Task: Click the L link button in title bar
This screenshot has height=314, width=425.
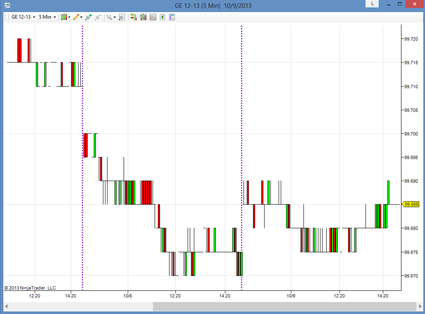Action: pyautogui.click(x=372, y=4)
